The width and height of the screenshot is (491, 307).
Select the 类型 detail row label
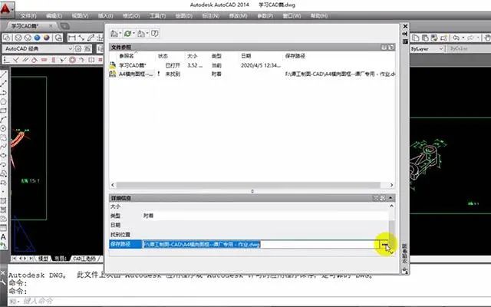click(115, 216)
